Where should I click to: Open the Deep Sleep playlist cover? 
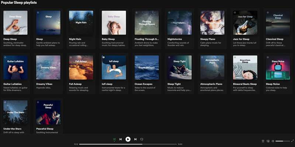click(15, 23)
